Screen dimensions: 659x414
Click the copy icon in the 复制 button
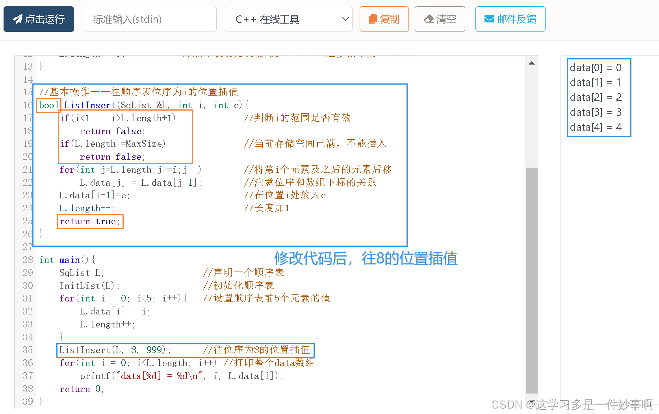[x=373, y=19]
